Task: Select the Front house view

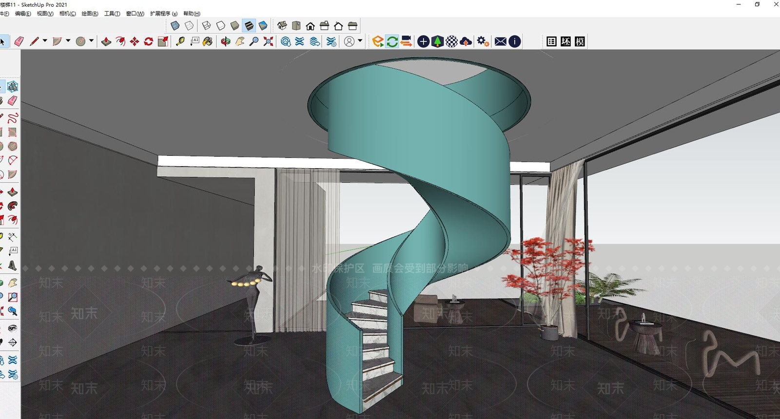Action: click(x=310, y=25)
